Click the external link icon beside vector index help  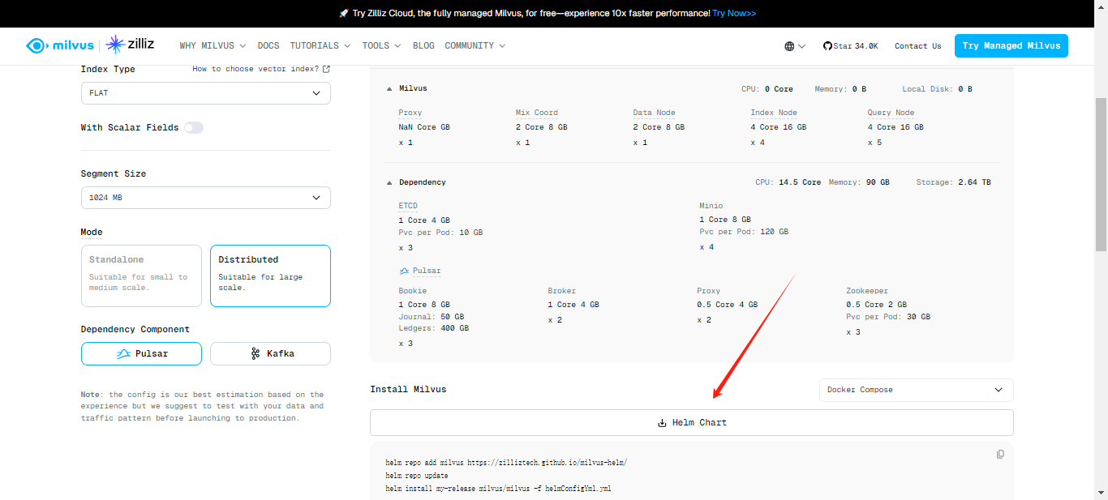[x=326, y=69]
